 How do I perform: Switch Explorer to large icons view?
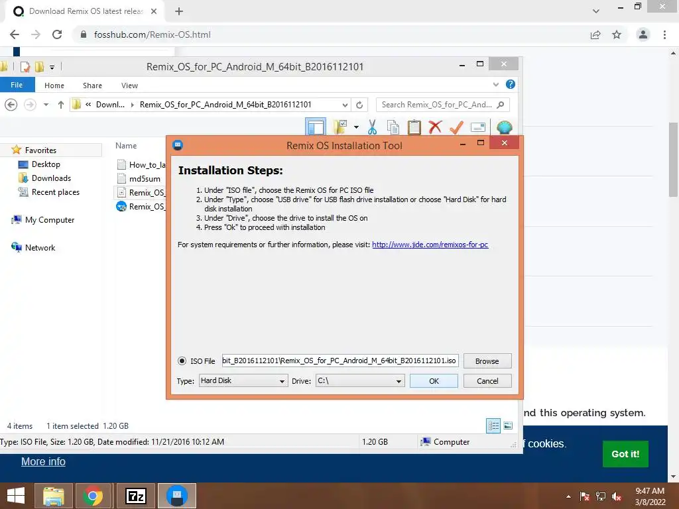point(508,426)
